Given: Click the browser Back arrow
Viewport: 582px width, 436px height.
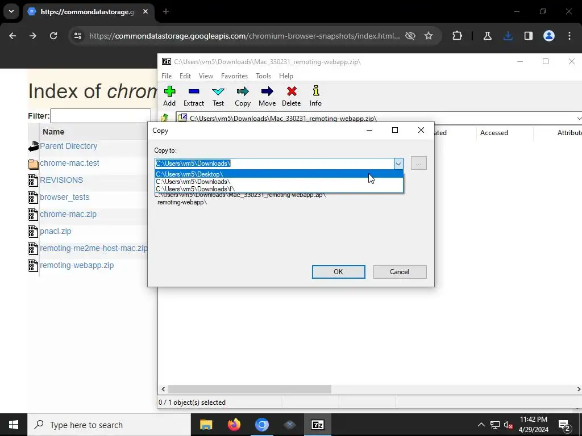Looking at the screenshot, I should coord(13,36).
